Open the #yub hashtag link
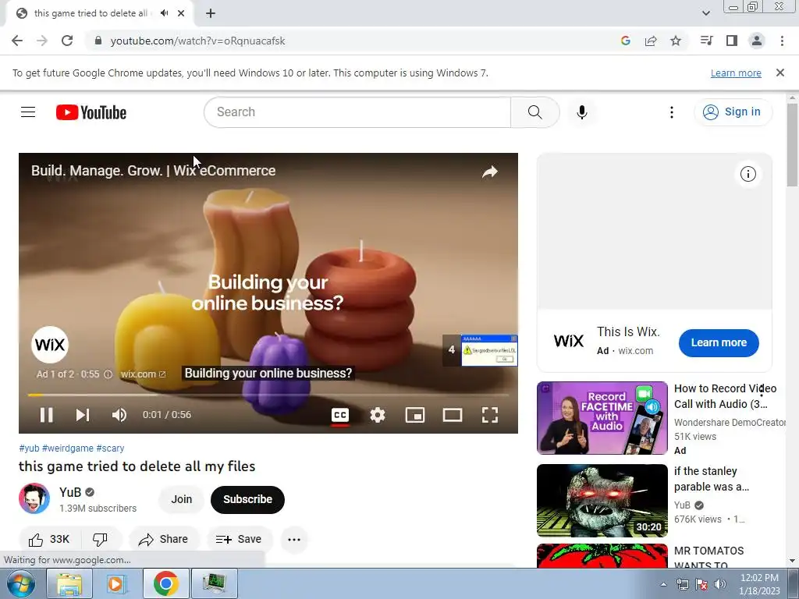Screen dimensions: 799x599 tap(29, 448)
